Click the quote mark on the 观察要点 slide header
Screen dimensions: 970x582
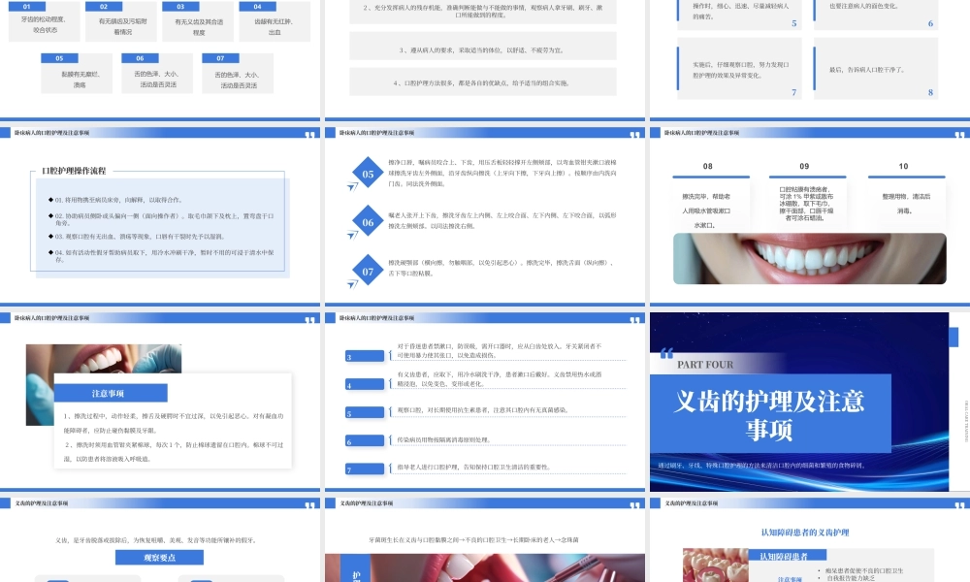[x=310, y=505]
